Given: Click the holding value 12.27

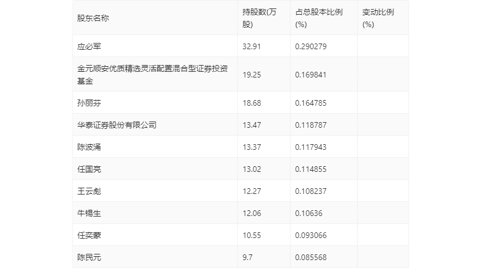Looking at the screenshot, I should point(252,191).
